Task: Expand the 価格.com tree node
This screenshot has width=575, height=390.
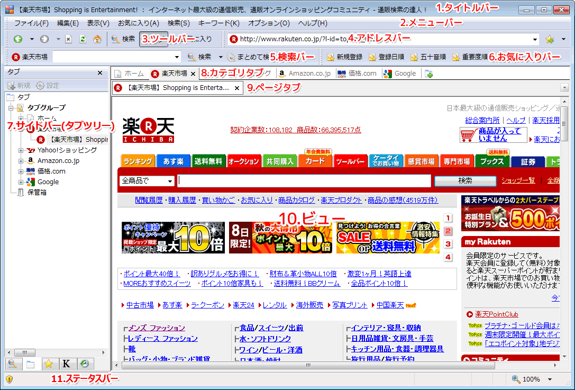Action: pos(21,171)
